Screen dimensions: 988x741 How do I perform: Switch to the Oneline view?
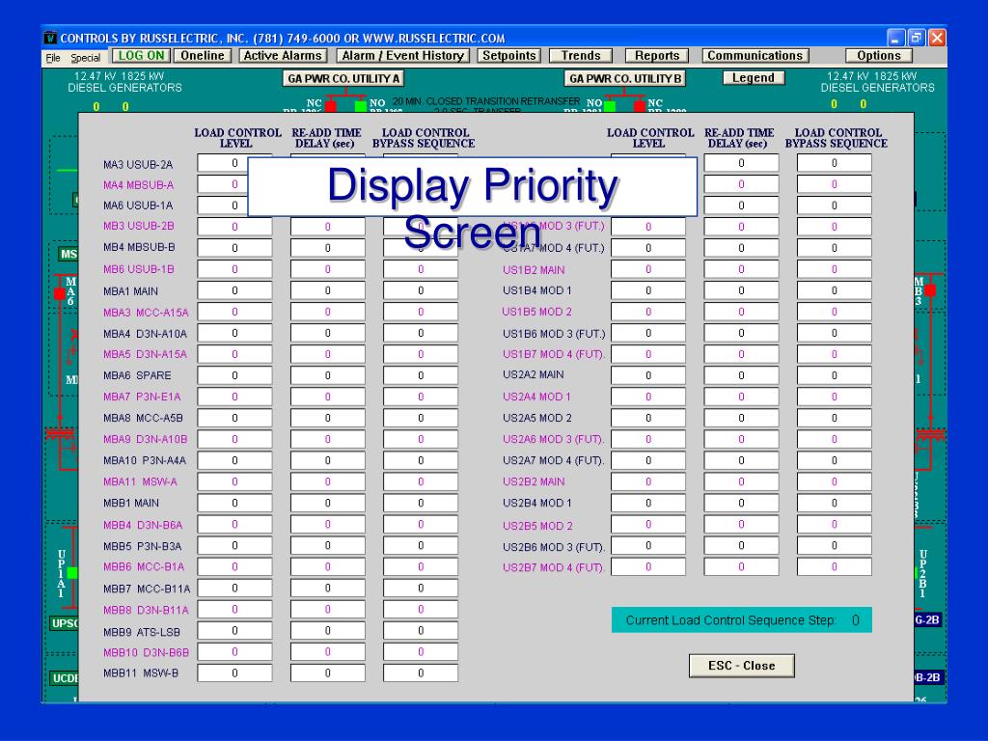(203, 55)
